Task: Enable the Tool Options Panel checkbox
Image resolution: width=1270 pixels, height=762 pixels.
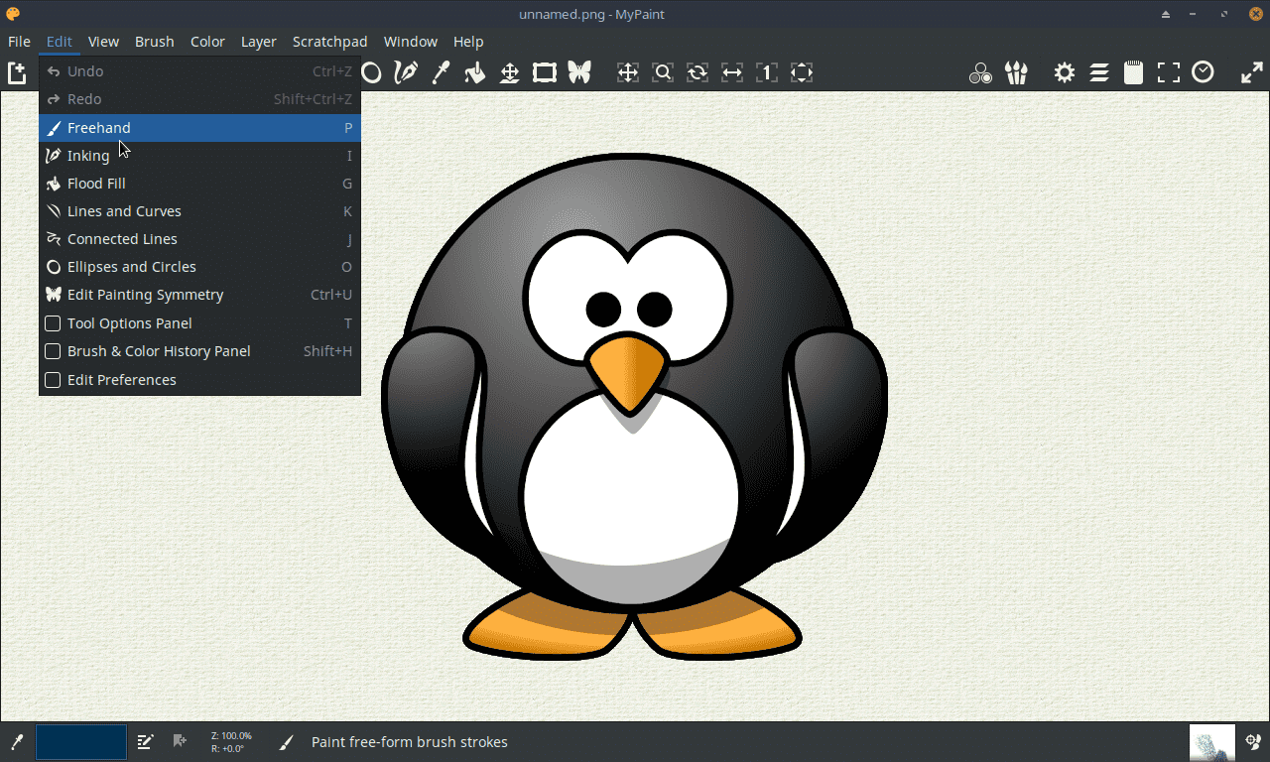Action: [x=52, y=323]
